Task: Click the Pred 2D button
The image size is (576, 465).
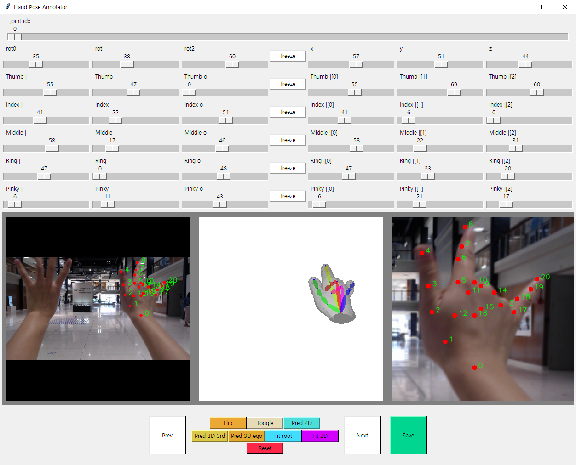Action: (301, 423)
